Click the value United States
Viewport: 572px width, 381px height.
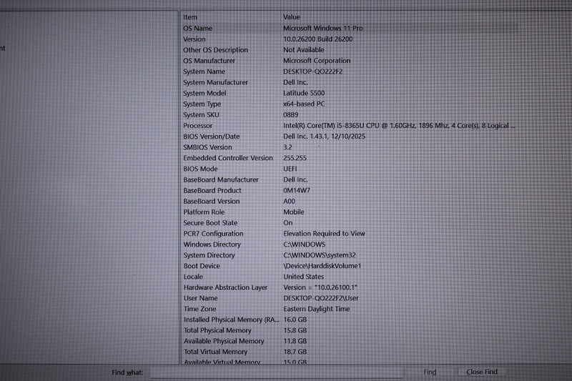[x=303, y=277]
